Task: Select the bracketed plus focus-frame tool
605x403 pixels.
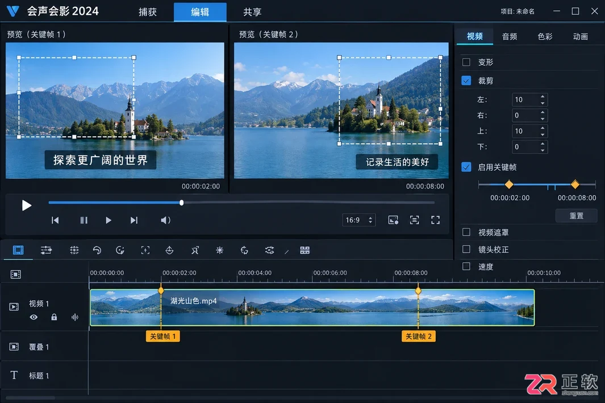Action: 145,250
